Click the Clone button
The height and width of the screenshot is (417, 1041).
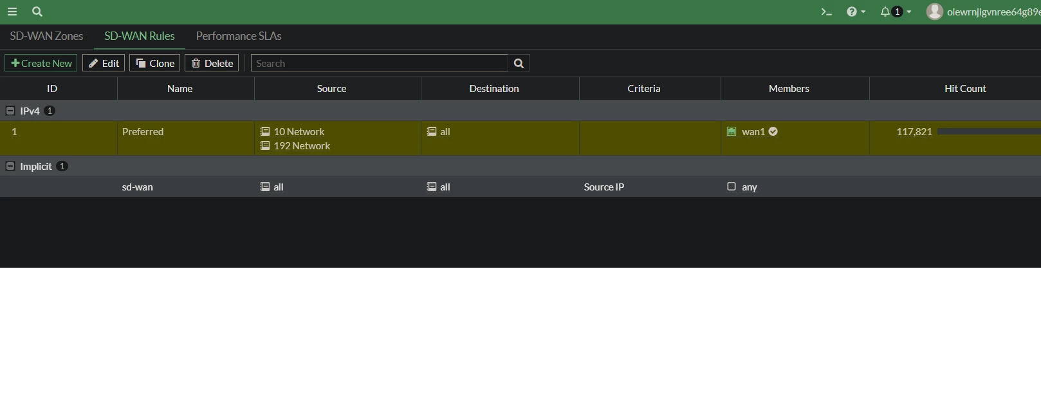pos(155,63)
